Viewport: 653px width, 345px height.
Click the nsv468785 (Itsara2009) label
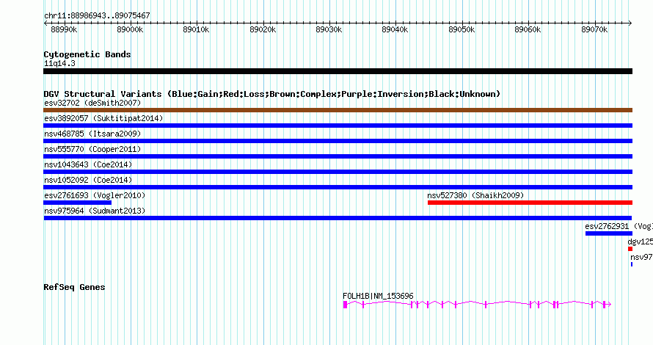92,134
